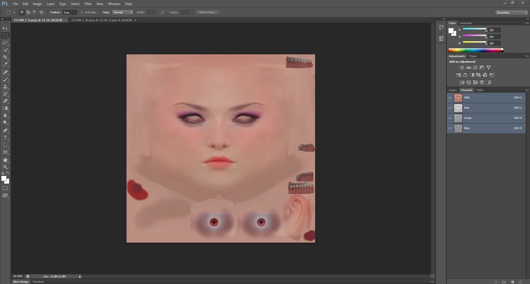Select the Path Selection tool
Screen dimensions: 530x284
click(x=5, y=145)
